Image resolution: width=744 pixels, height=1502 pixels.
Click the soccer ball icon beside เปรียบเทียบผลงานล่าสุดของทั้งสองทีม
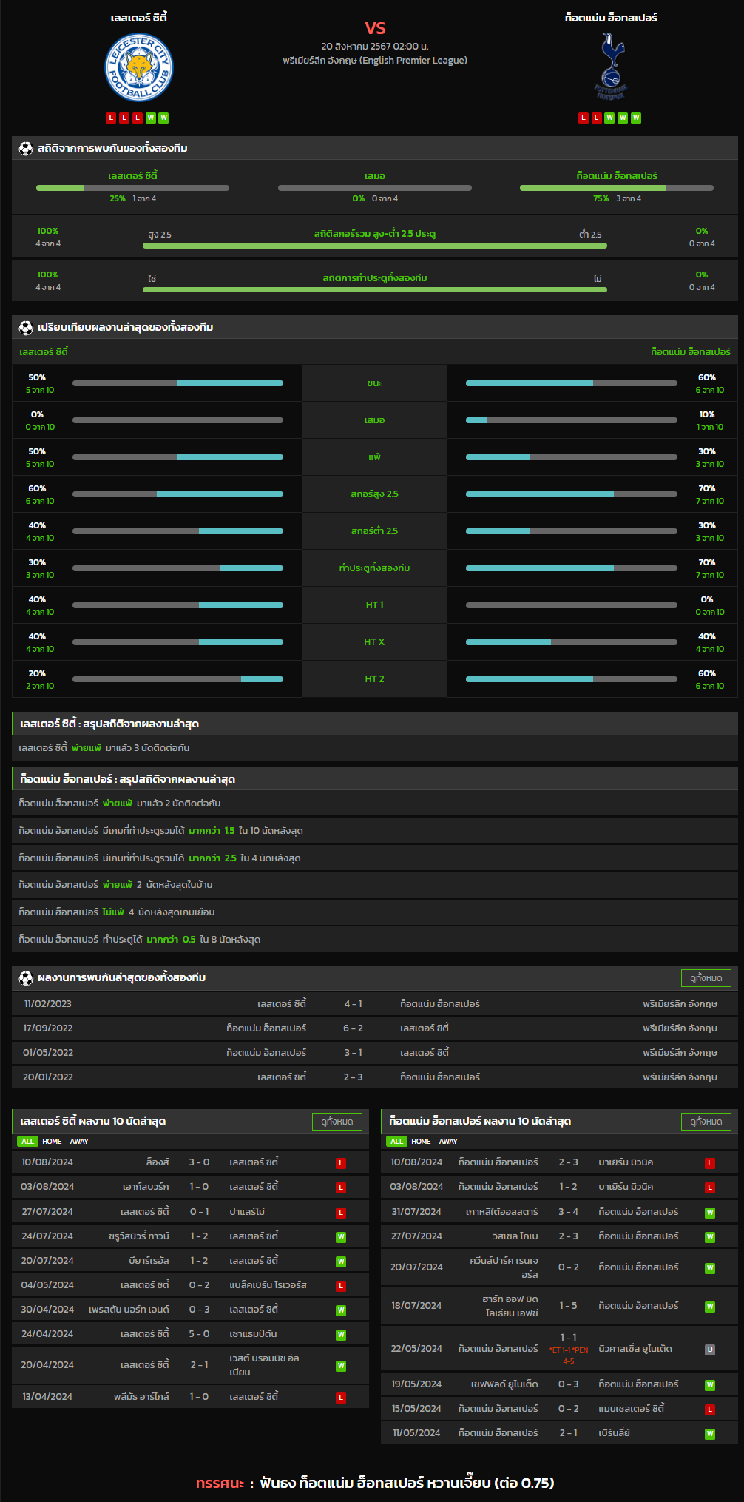click(x=26, y=328)
